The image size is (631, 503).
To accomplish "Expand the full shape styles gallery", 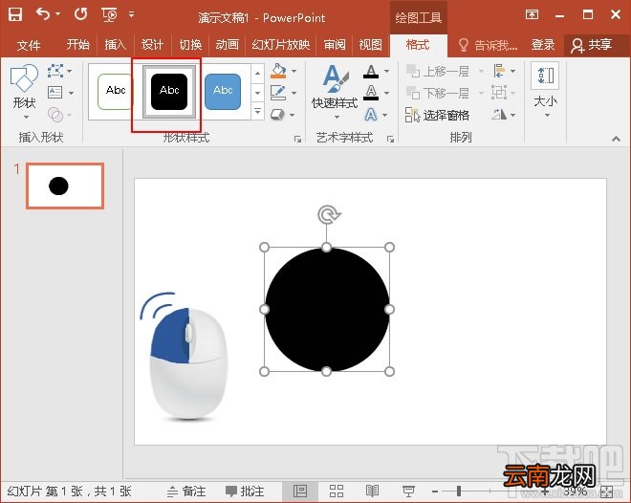I will click(x=257, y=111).
